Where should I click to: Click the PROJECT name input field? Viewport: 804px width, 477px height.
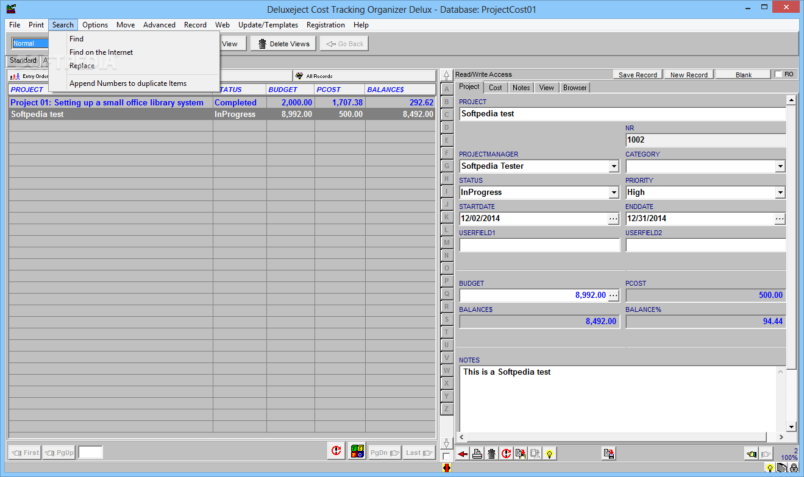point(622,114)
